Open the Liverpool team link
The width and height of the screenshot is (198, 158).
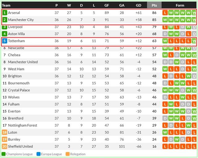[15, 27]
